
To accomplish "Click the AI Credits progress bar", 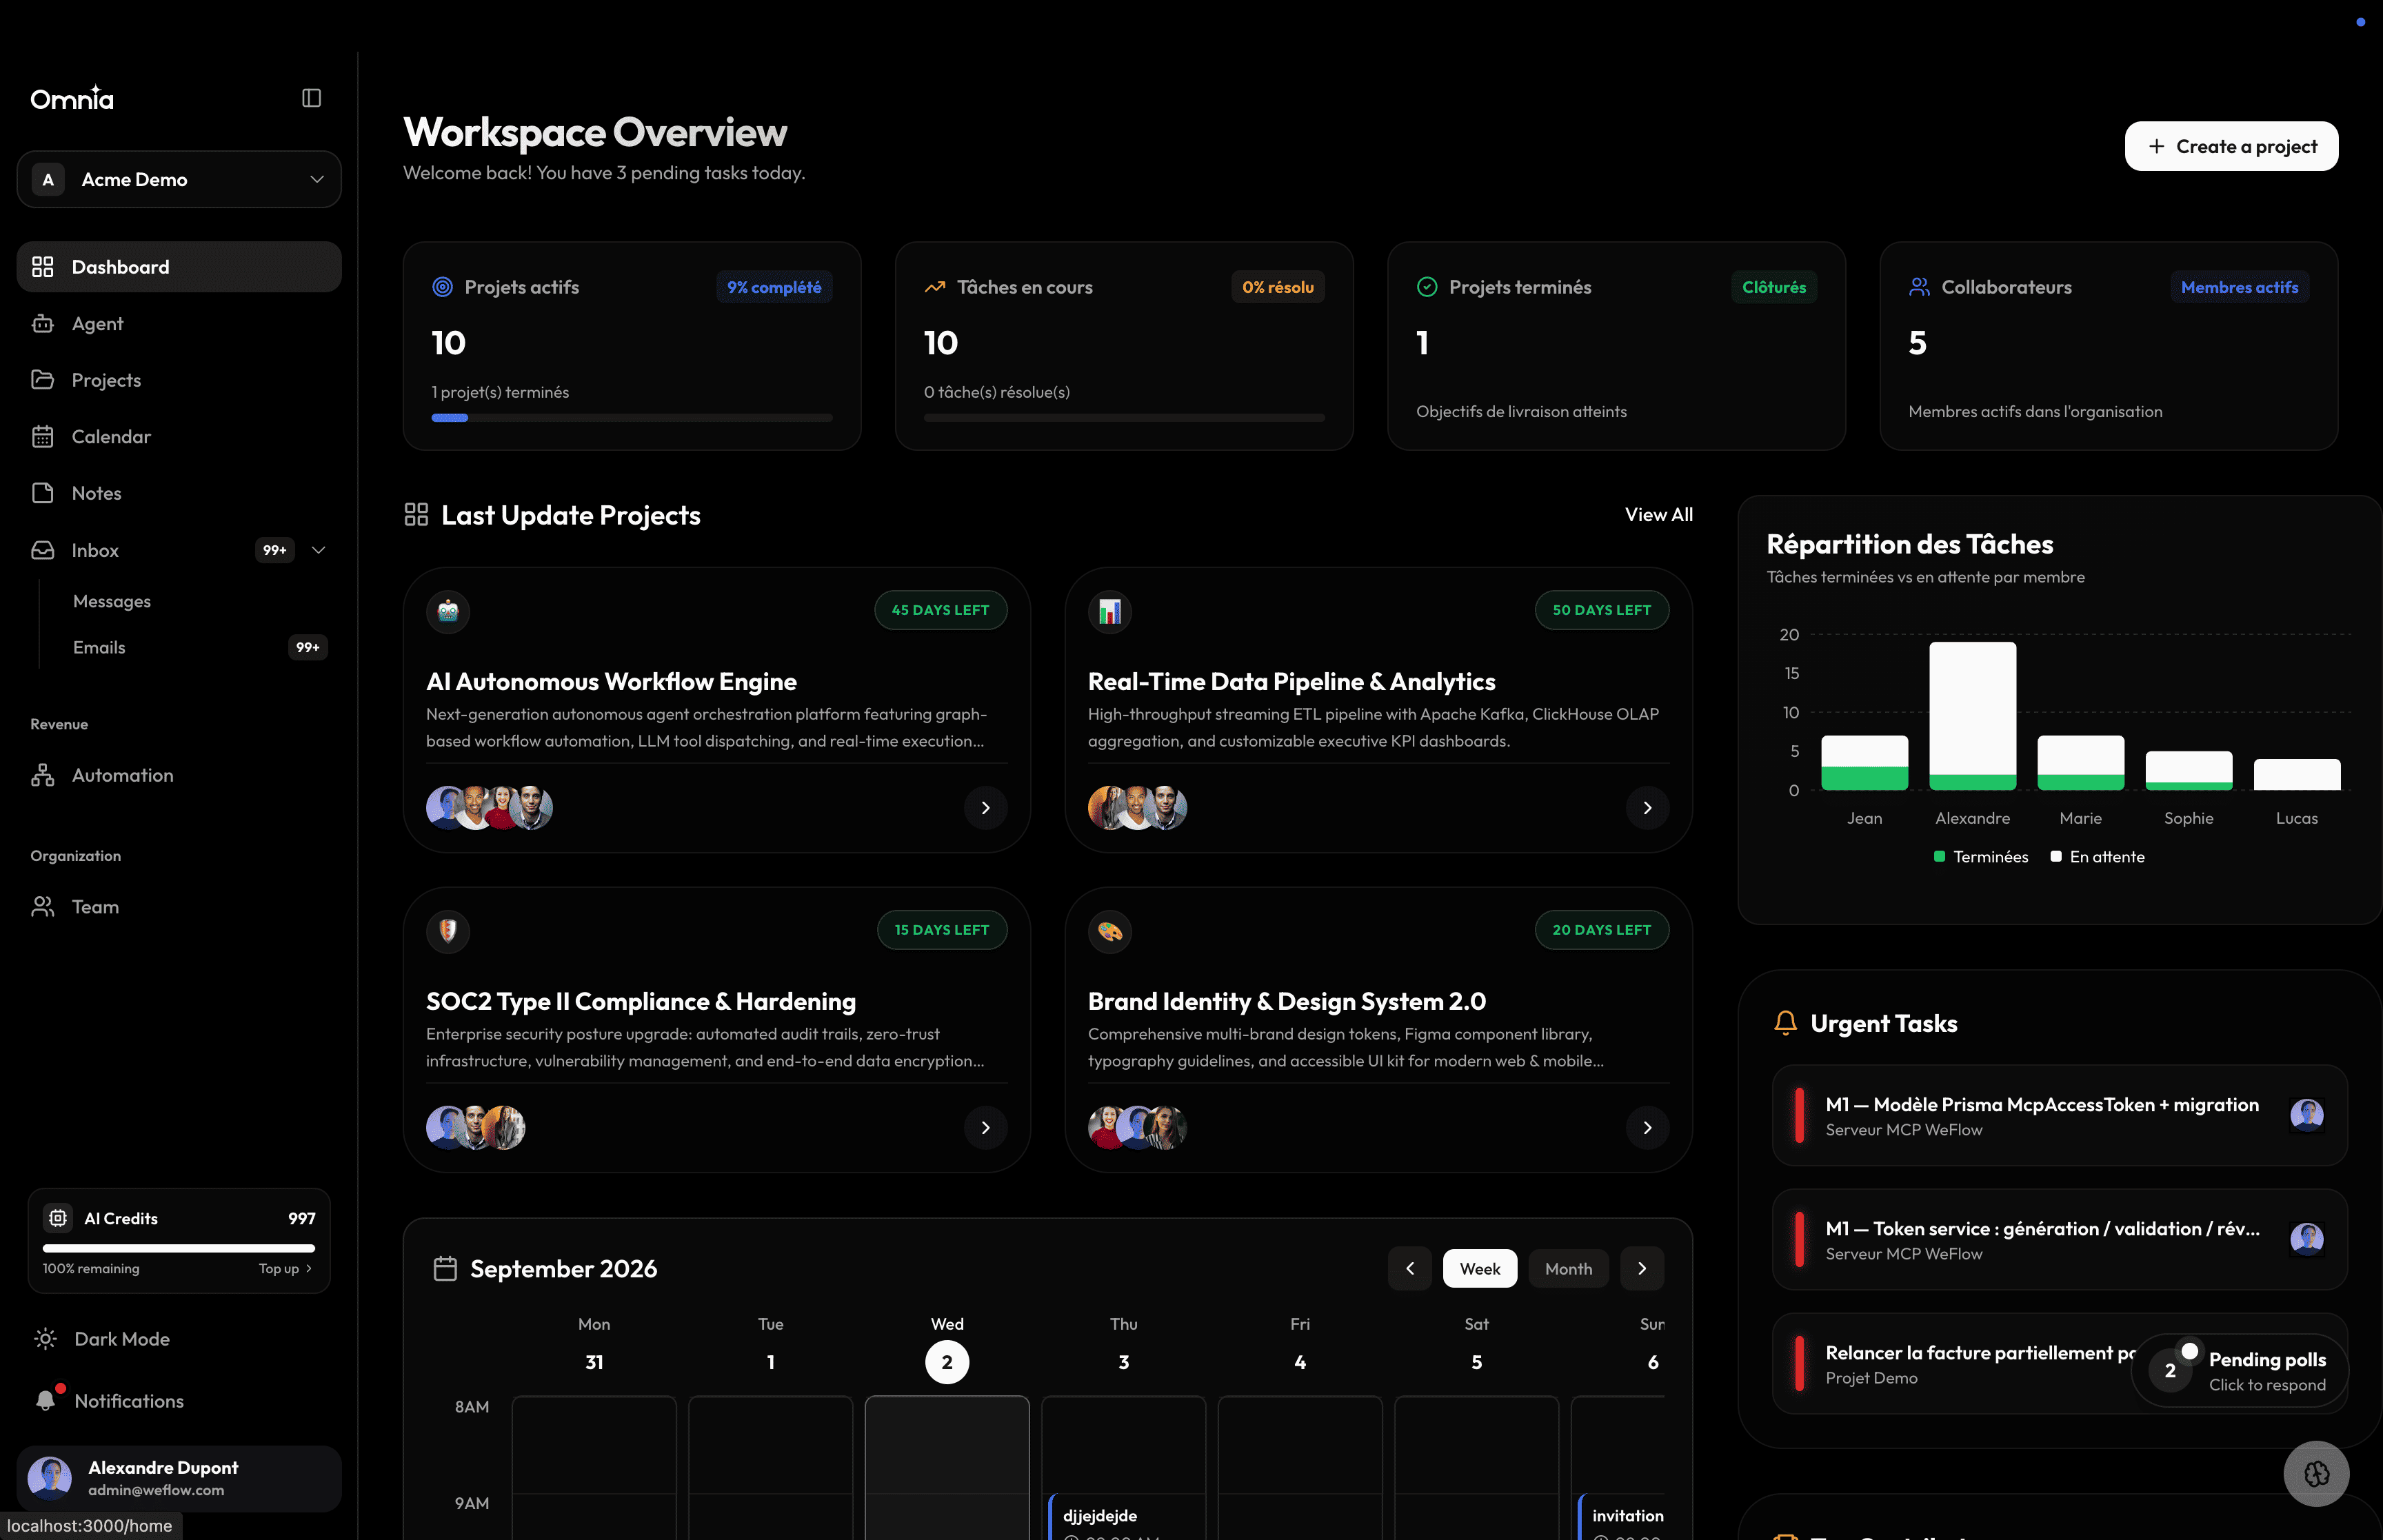I will 179,1248.
